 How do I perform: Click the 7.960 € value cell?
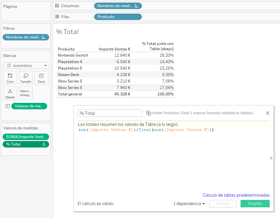coord(124,88)
